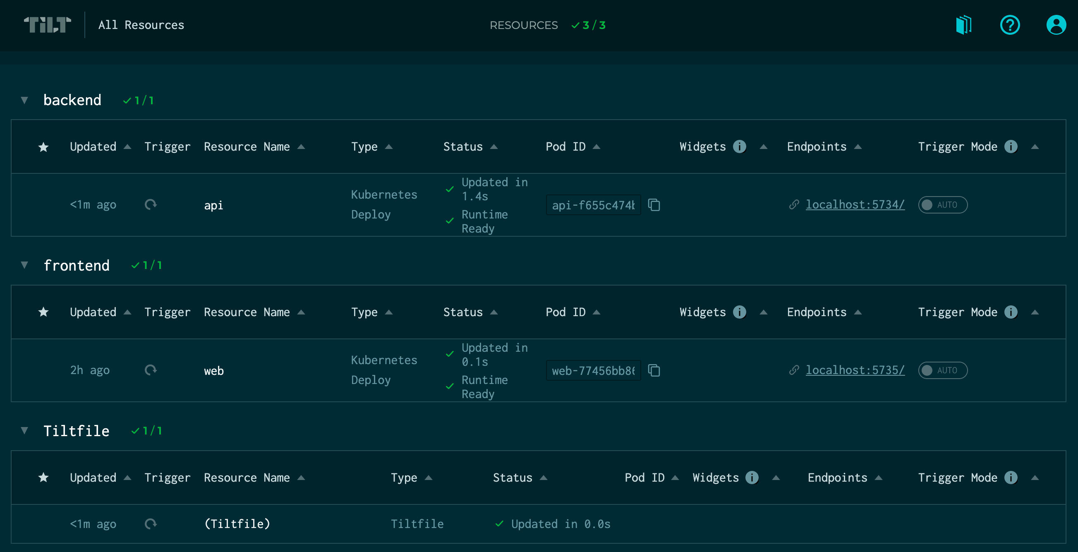Click 'Updated in 0.0s' status text
The width and height of the screenshot is (1078, 552).
click(561, 523)
